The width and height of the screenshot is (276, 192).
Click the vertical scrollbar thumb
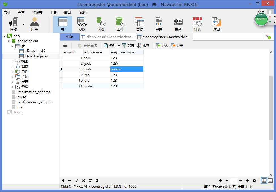point(271,108)
